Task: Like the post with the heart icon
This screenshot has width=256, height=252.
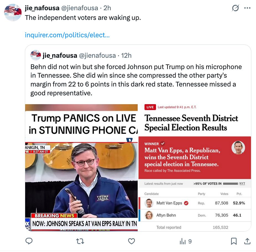Action: [x=131, y=241]
